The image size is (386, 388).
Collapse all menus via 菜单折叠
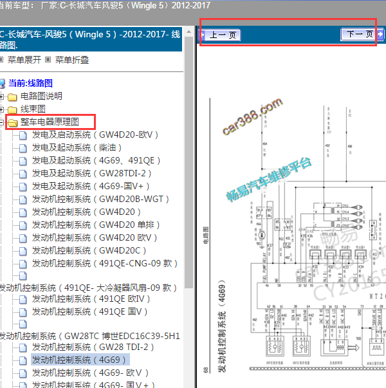tap(72, 60)
